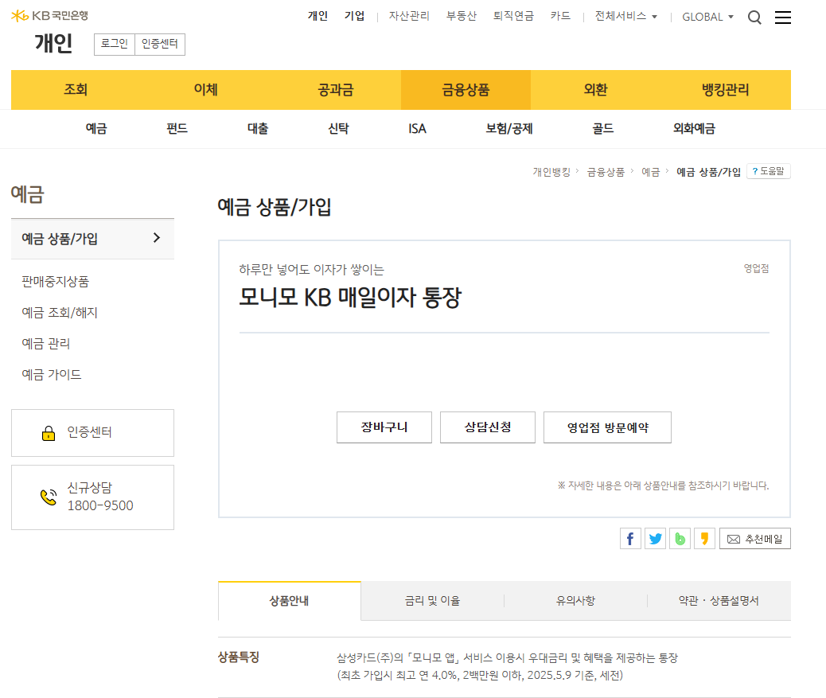
Task: Click the lock icon in 인증센터 box
Action: tap(49, 433)
